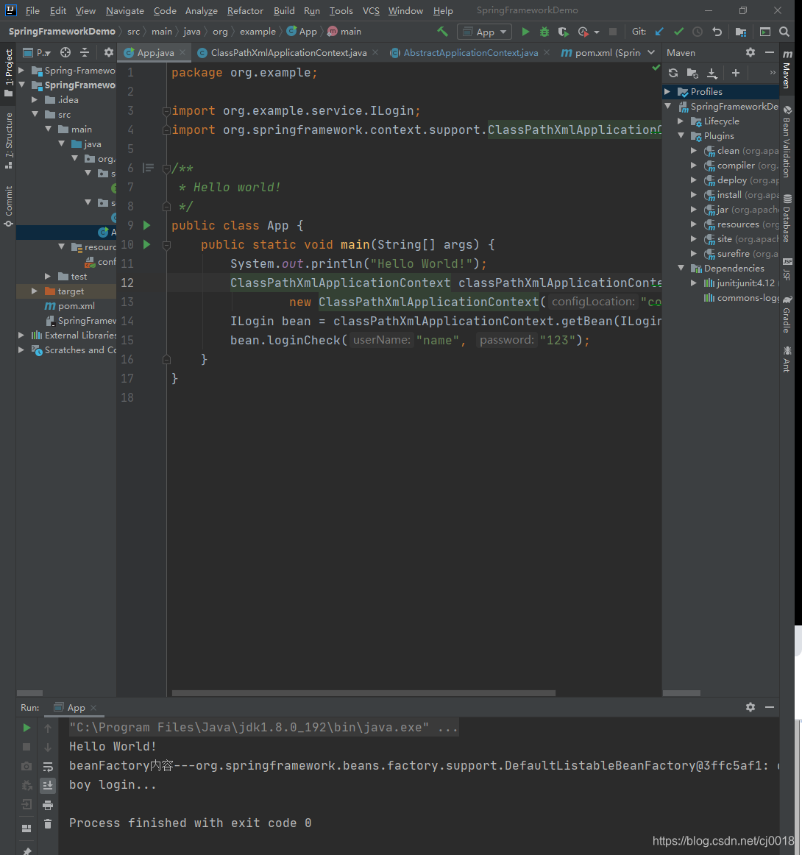Click Maven download sources icon
The image size is (802, 855).
click(712, 73)
